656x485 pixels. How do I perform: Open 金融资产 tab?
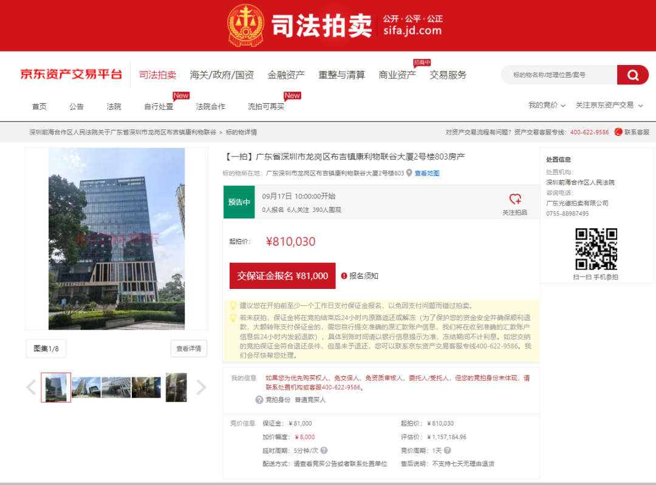coord(286,75)
